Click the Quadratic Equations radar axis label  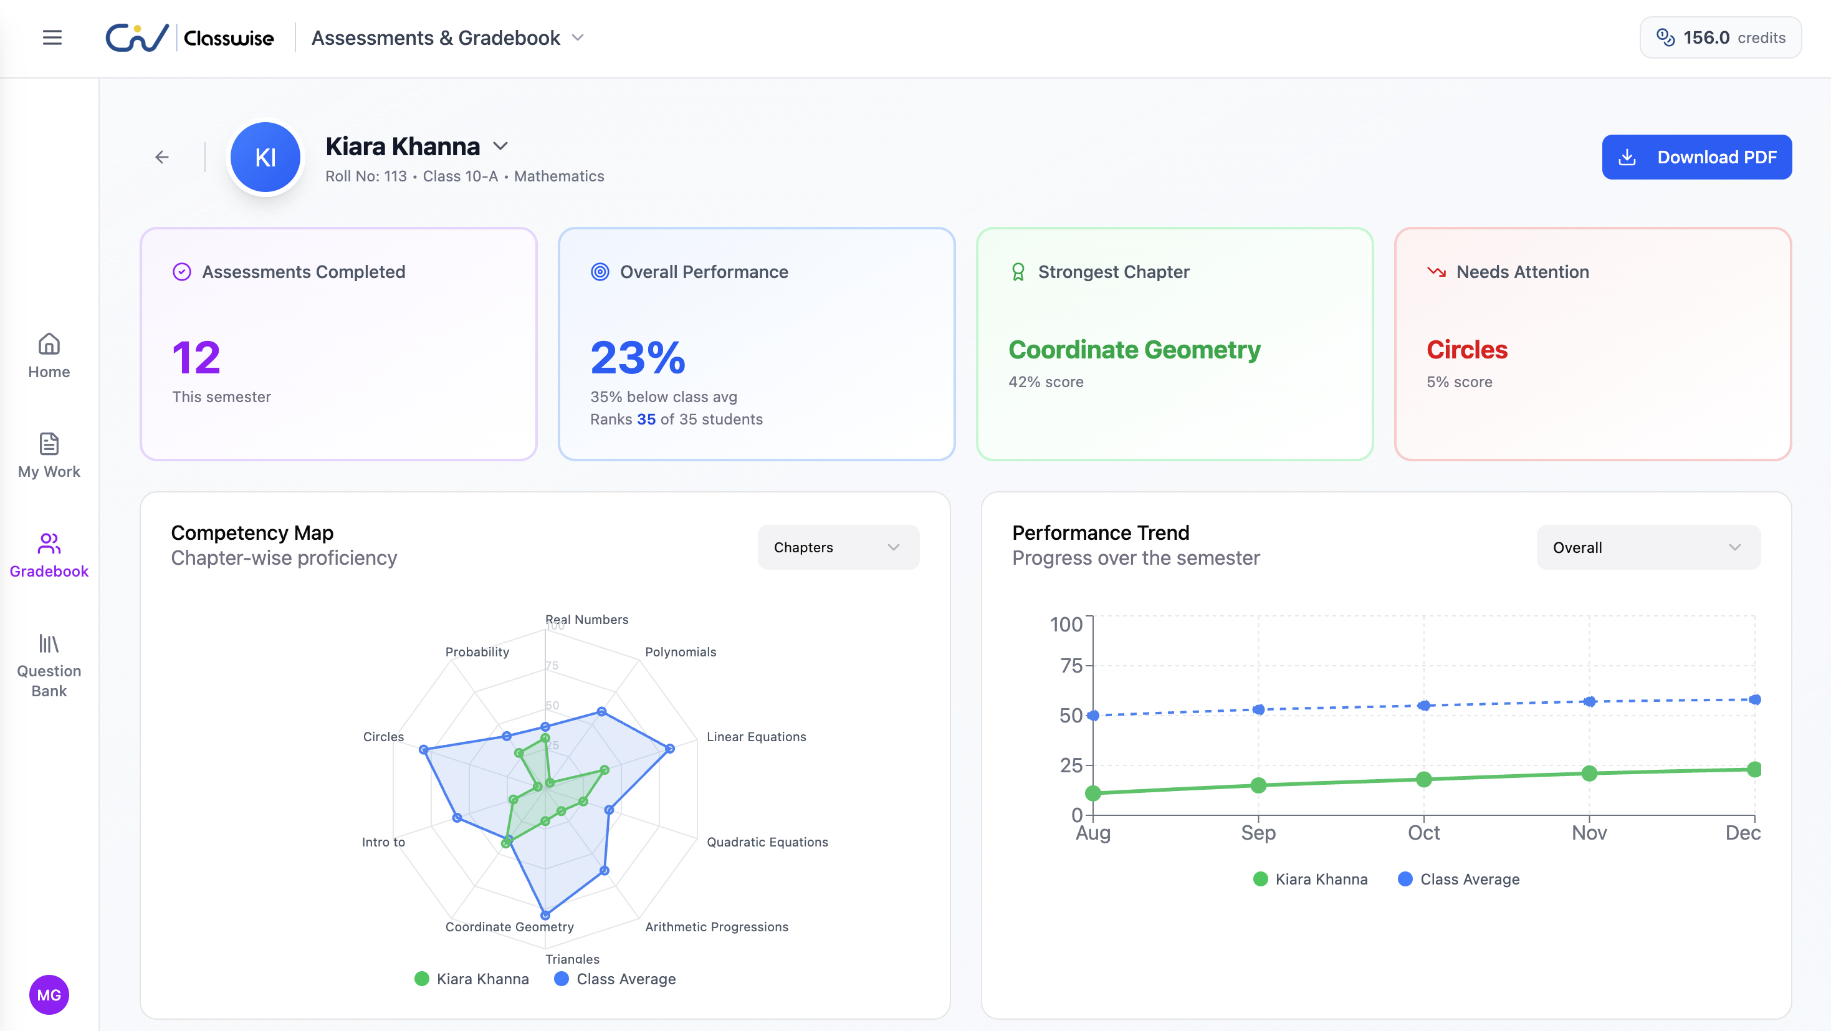pyautogui.click(x=767, y=843)
